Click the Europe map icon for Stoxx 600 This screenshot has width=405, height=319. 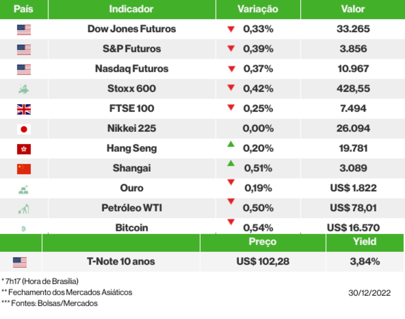coord(24,89)
